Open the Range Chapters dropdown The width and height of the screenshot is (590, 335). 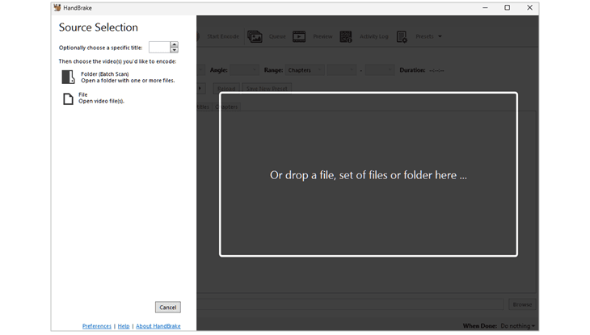point(305,70)
